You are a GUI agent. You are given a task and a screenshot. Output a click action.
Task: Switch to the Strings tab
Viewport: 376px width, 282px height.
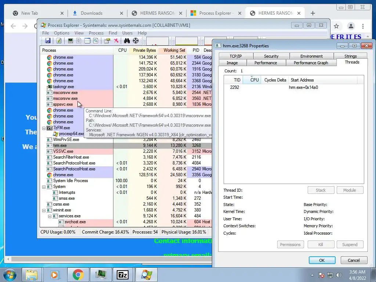[x=350, y=56]
